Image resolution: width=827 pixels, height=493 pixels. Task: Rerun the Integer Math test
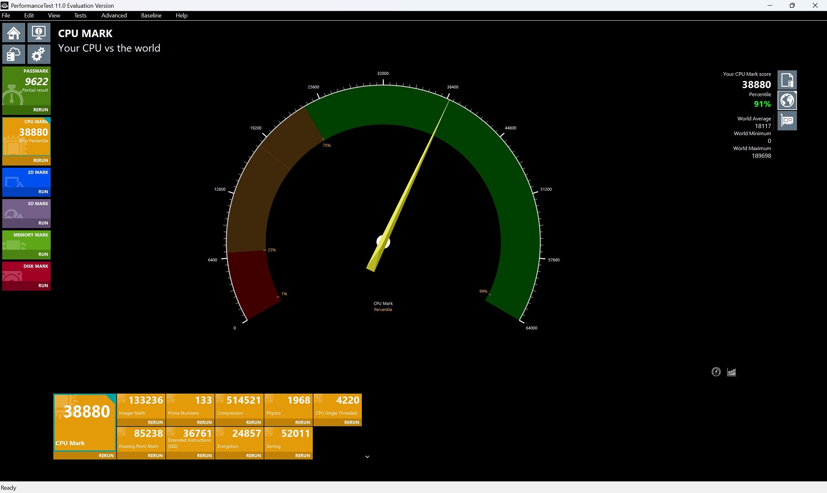[155, 422]
